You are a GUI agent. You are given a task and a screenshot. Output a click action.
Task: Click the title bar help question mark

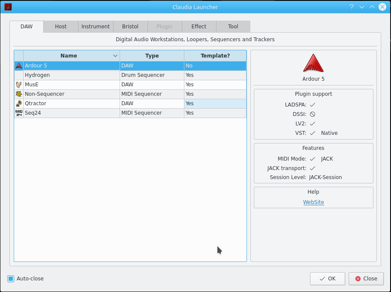tap(352, 7)
